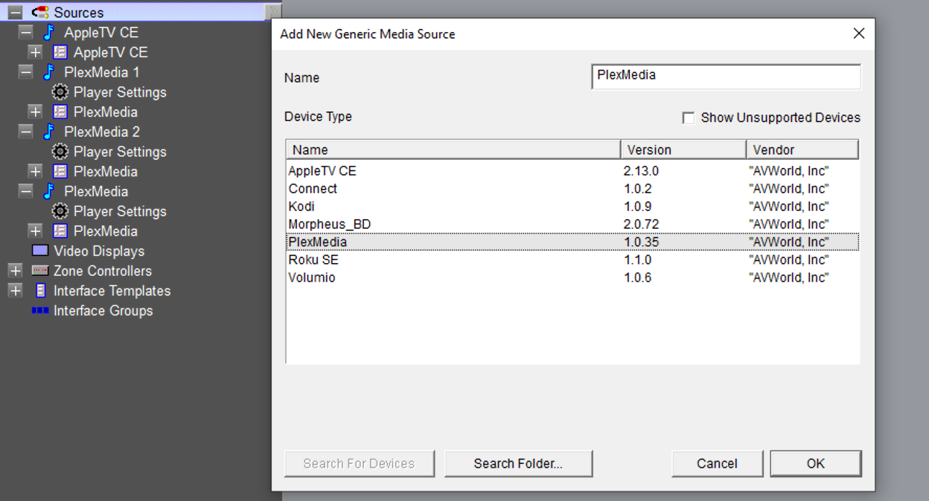The height and width of the screenshot is (501, 929).
Task: Sort the device list by the Name column header
Action: pos(453,149)
